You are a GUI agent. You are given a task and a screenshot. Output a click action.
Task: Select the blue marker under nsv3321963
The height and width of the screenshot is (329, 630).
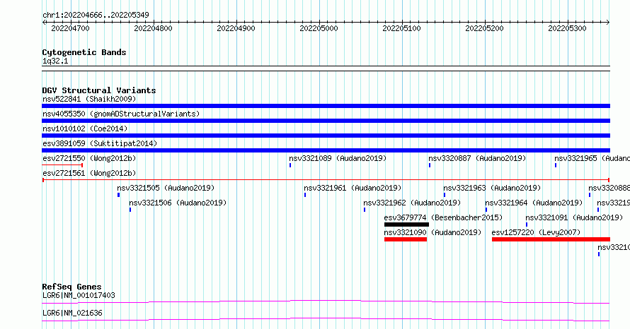tap(445, 195)
